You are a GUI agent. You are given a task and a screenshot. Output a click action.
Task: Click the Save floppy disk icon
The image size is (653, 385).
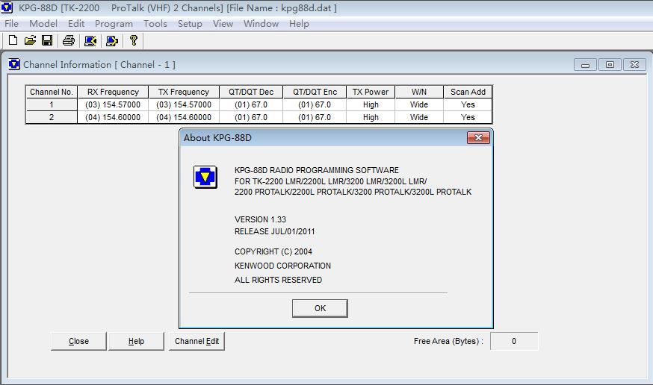[x=47, y=40]
